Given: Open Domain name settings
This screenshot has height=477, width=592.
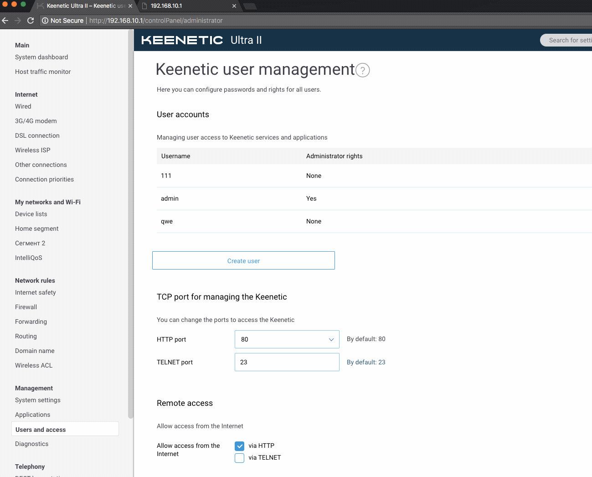Looking at the screenshot, I should 35,351.
